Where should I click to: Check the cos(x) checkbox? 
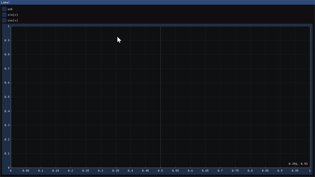click(4, 20)
